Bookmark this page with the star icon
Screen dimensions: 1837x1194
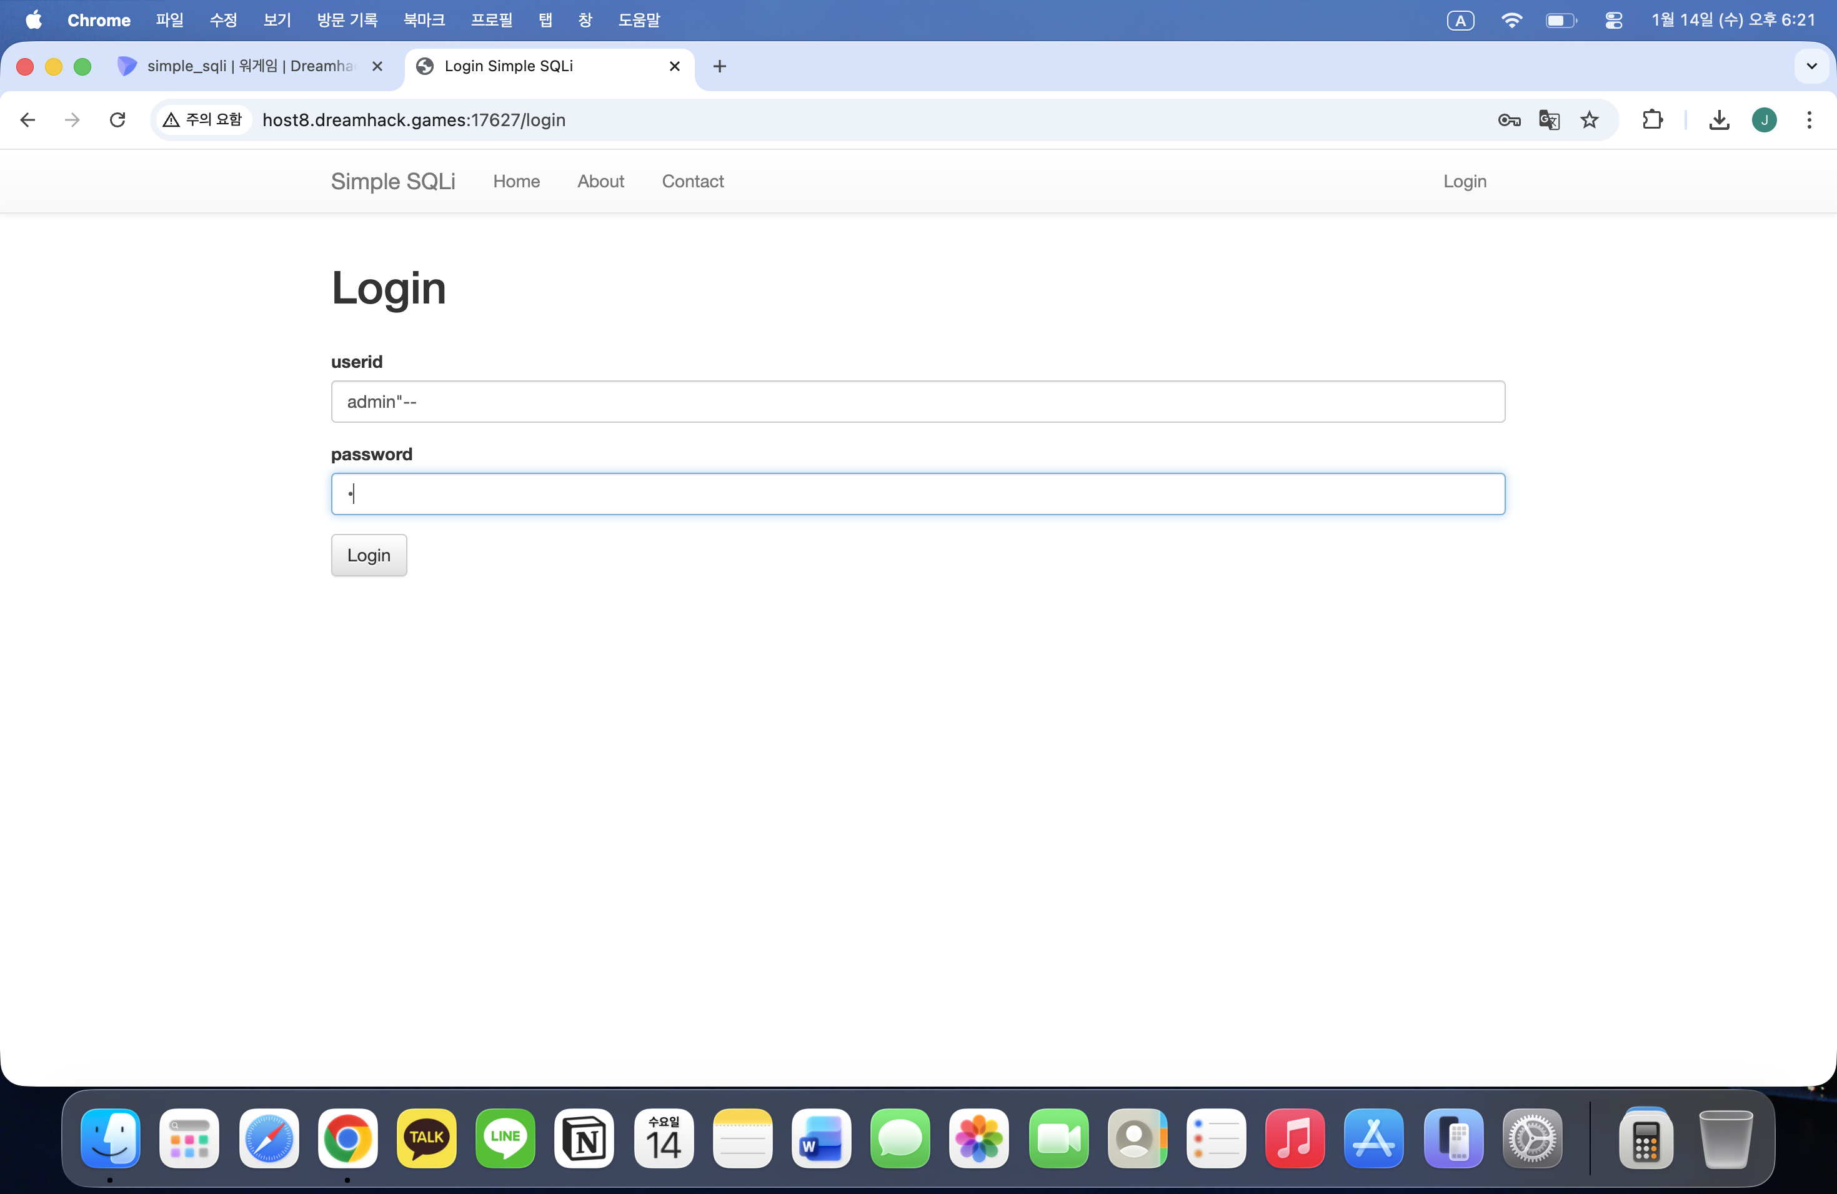[x=1589, y=119]
